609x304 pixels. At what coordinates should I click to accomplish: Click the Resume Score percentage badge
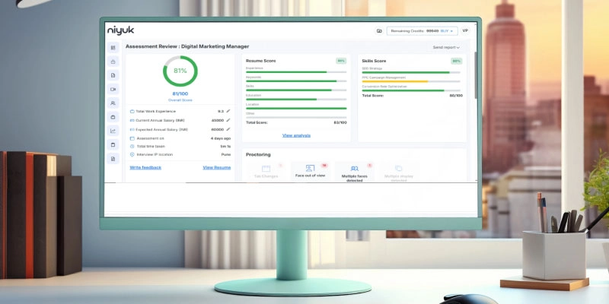point(341,61)
